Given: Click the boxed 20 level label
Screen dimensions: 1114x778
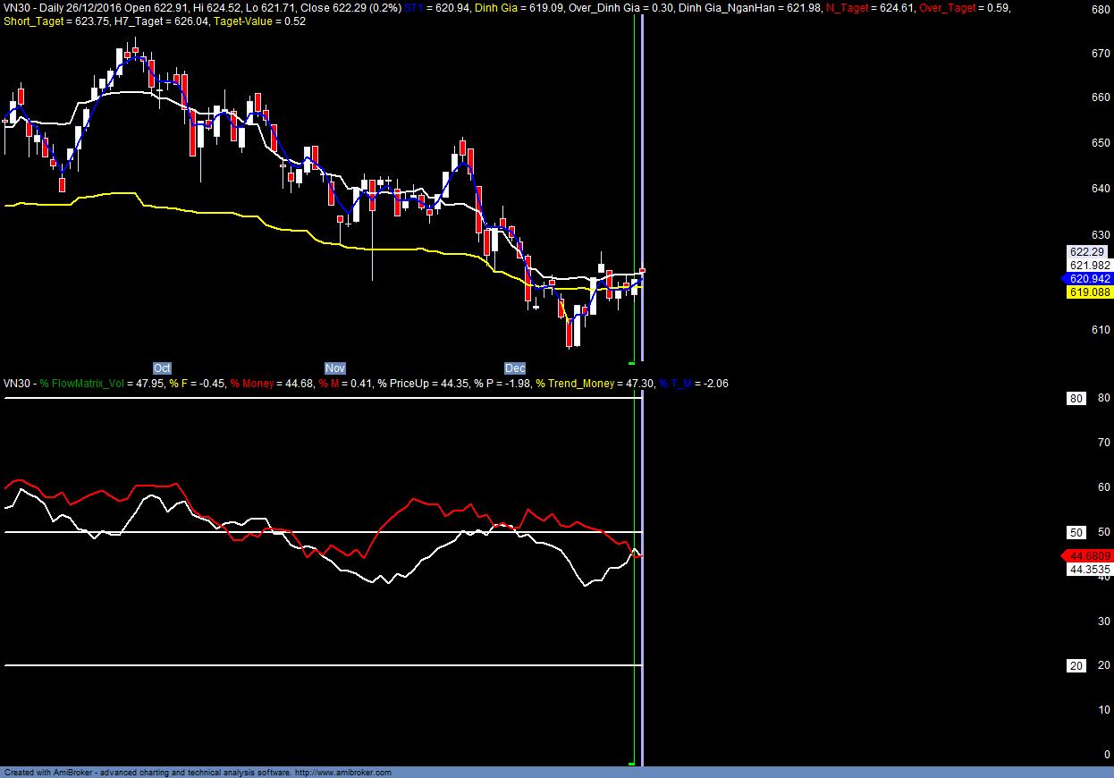Looking at the screenshot, I should (1076, 665).
